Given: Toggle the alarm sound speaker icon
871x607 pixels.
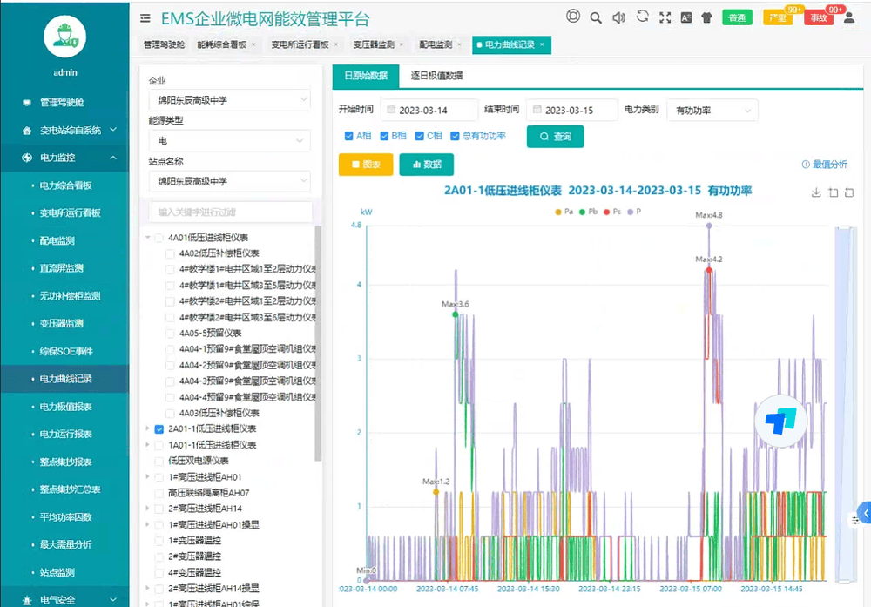Looking at the screenshot, I should coord(618,17).
